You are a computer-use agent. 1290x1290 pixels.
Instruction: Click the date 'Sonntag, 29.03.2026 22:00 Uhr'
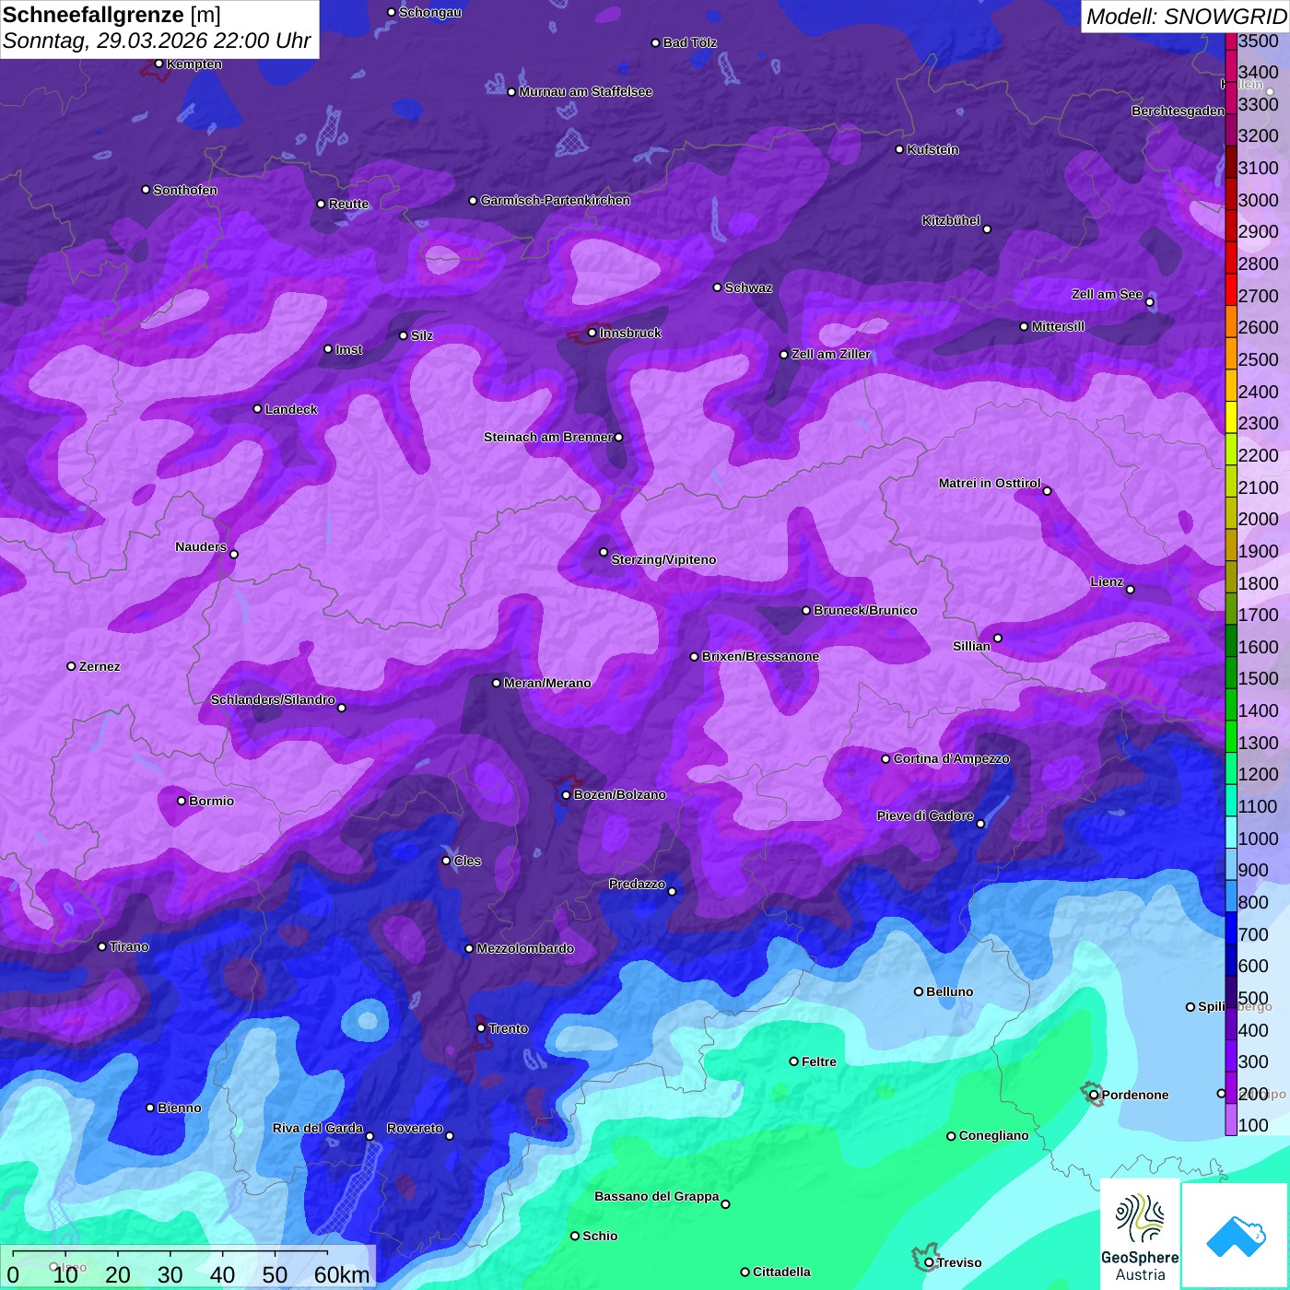coord(157,41)
